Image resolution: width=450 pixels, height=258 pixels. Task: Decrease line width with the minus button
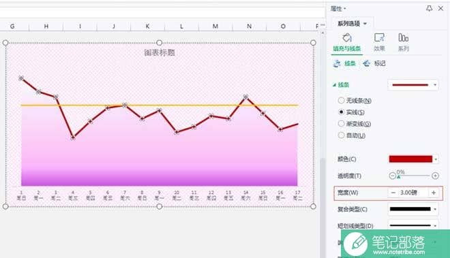393,193
